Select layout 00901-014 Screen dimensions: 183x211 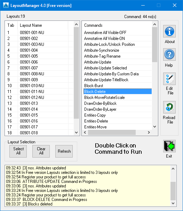tap(39, 109)
